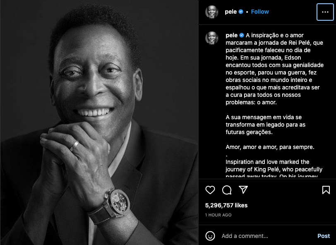This screenshot has width=336, height=245.
Task: Save post with the bookmark icon
Action: click(326, 190)
